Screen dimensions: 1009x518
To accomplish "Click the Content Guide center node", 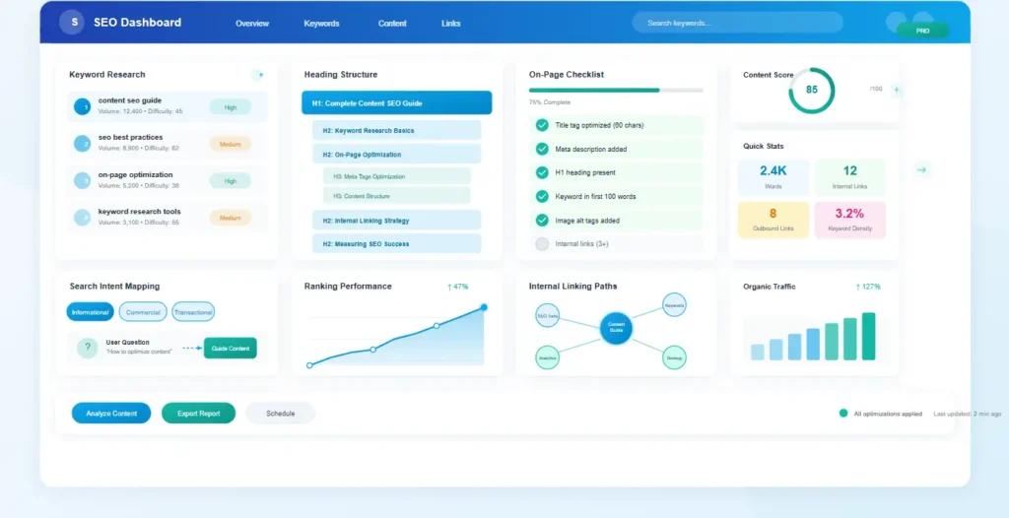I will tap(616, 328).
